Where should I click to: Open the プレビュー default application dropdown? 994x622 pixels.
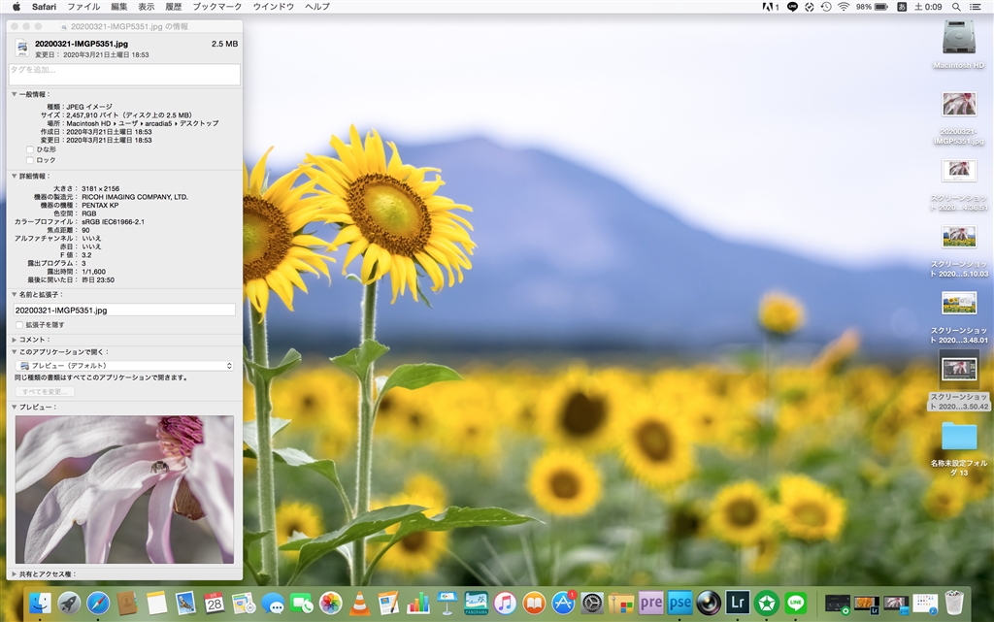tap(124, 366)
